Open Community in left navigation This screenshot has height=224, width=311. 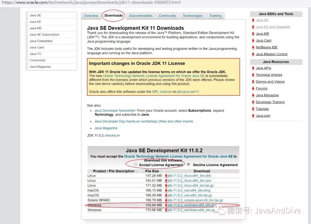(52, 60)
